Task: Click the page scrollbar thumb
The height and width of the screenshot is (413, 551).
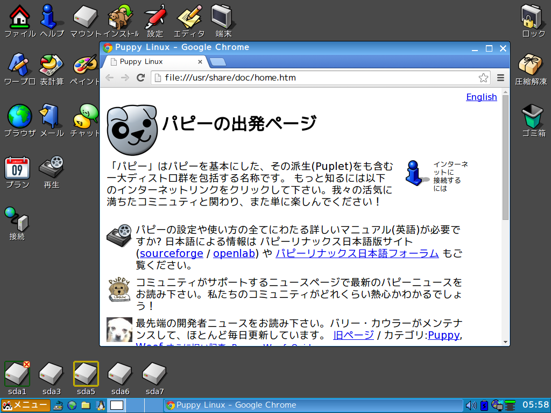Action: (506, 158)
